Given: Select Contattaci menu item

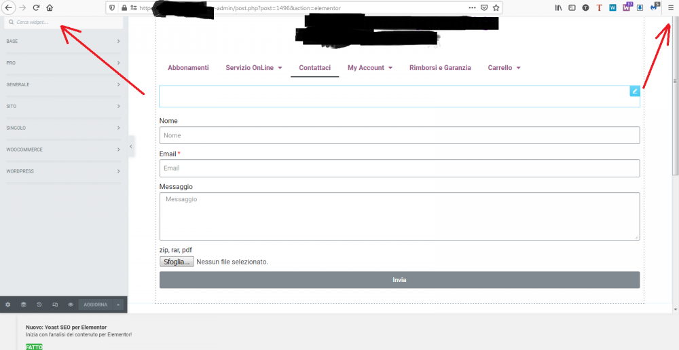Looking at the screenshot, I should click(315, 67).
